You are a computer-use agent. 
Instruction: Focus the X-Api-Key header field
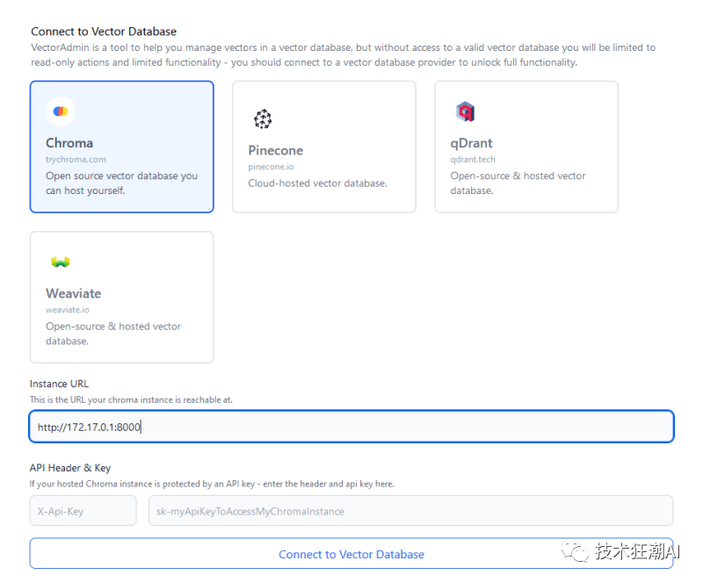pos(83,511)
